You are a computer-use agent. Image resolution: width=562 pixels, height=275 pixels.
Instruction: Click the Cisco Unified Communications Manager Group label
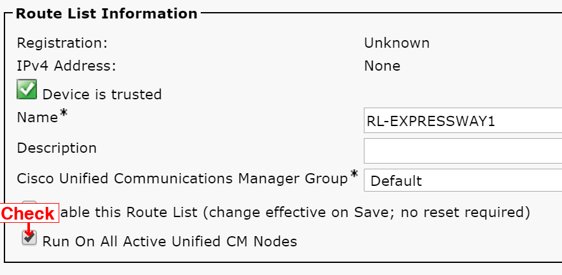tap(182, 178)
